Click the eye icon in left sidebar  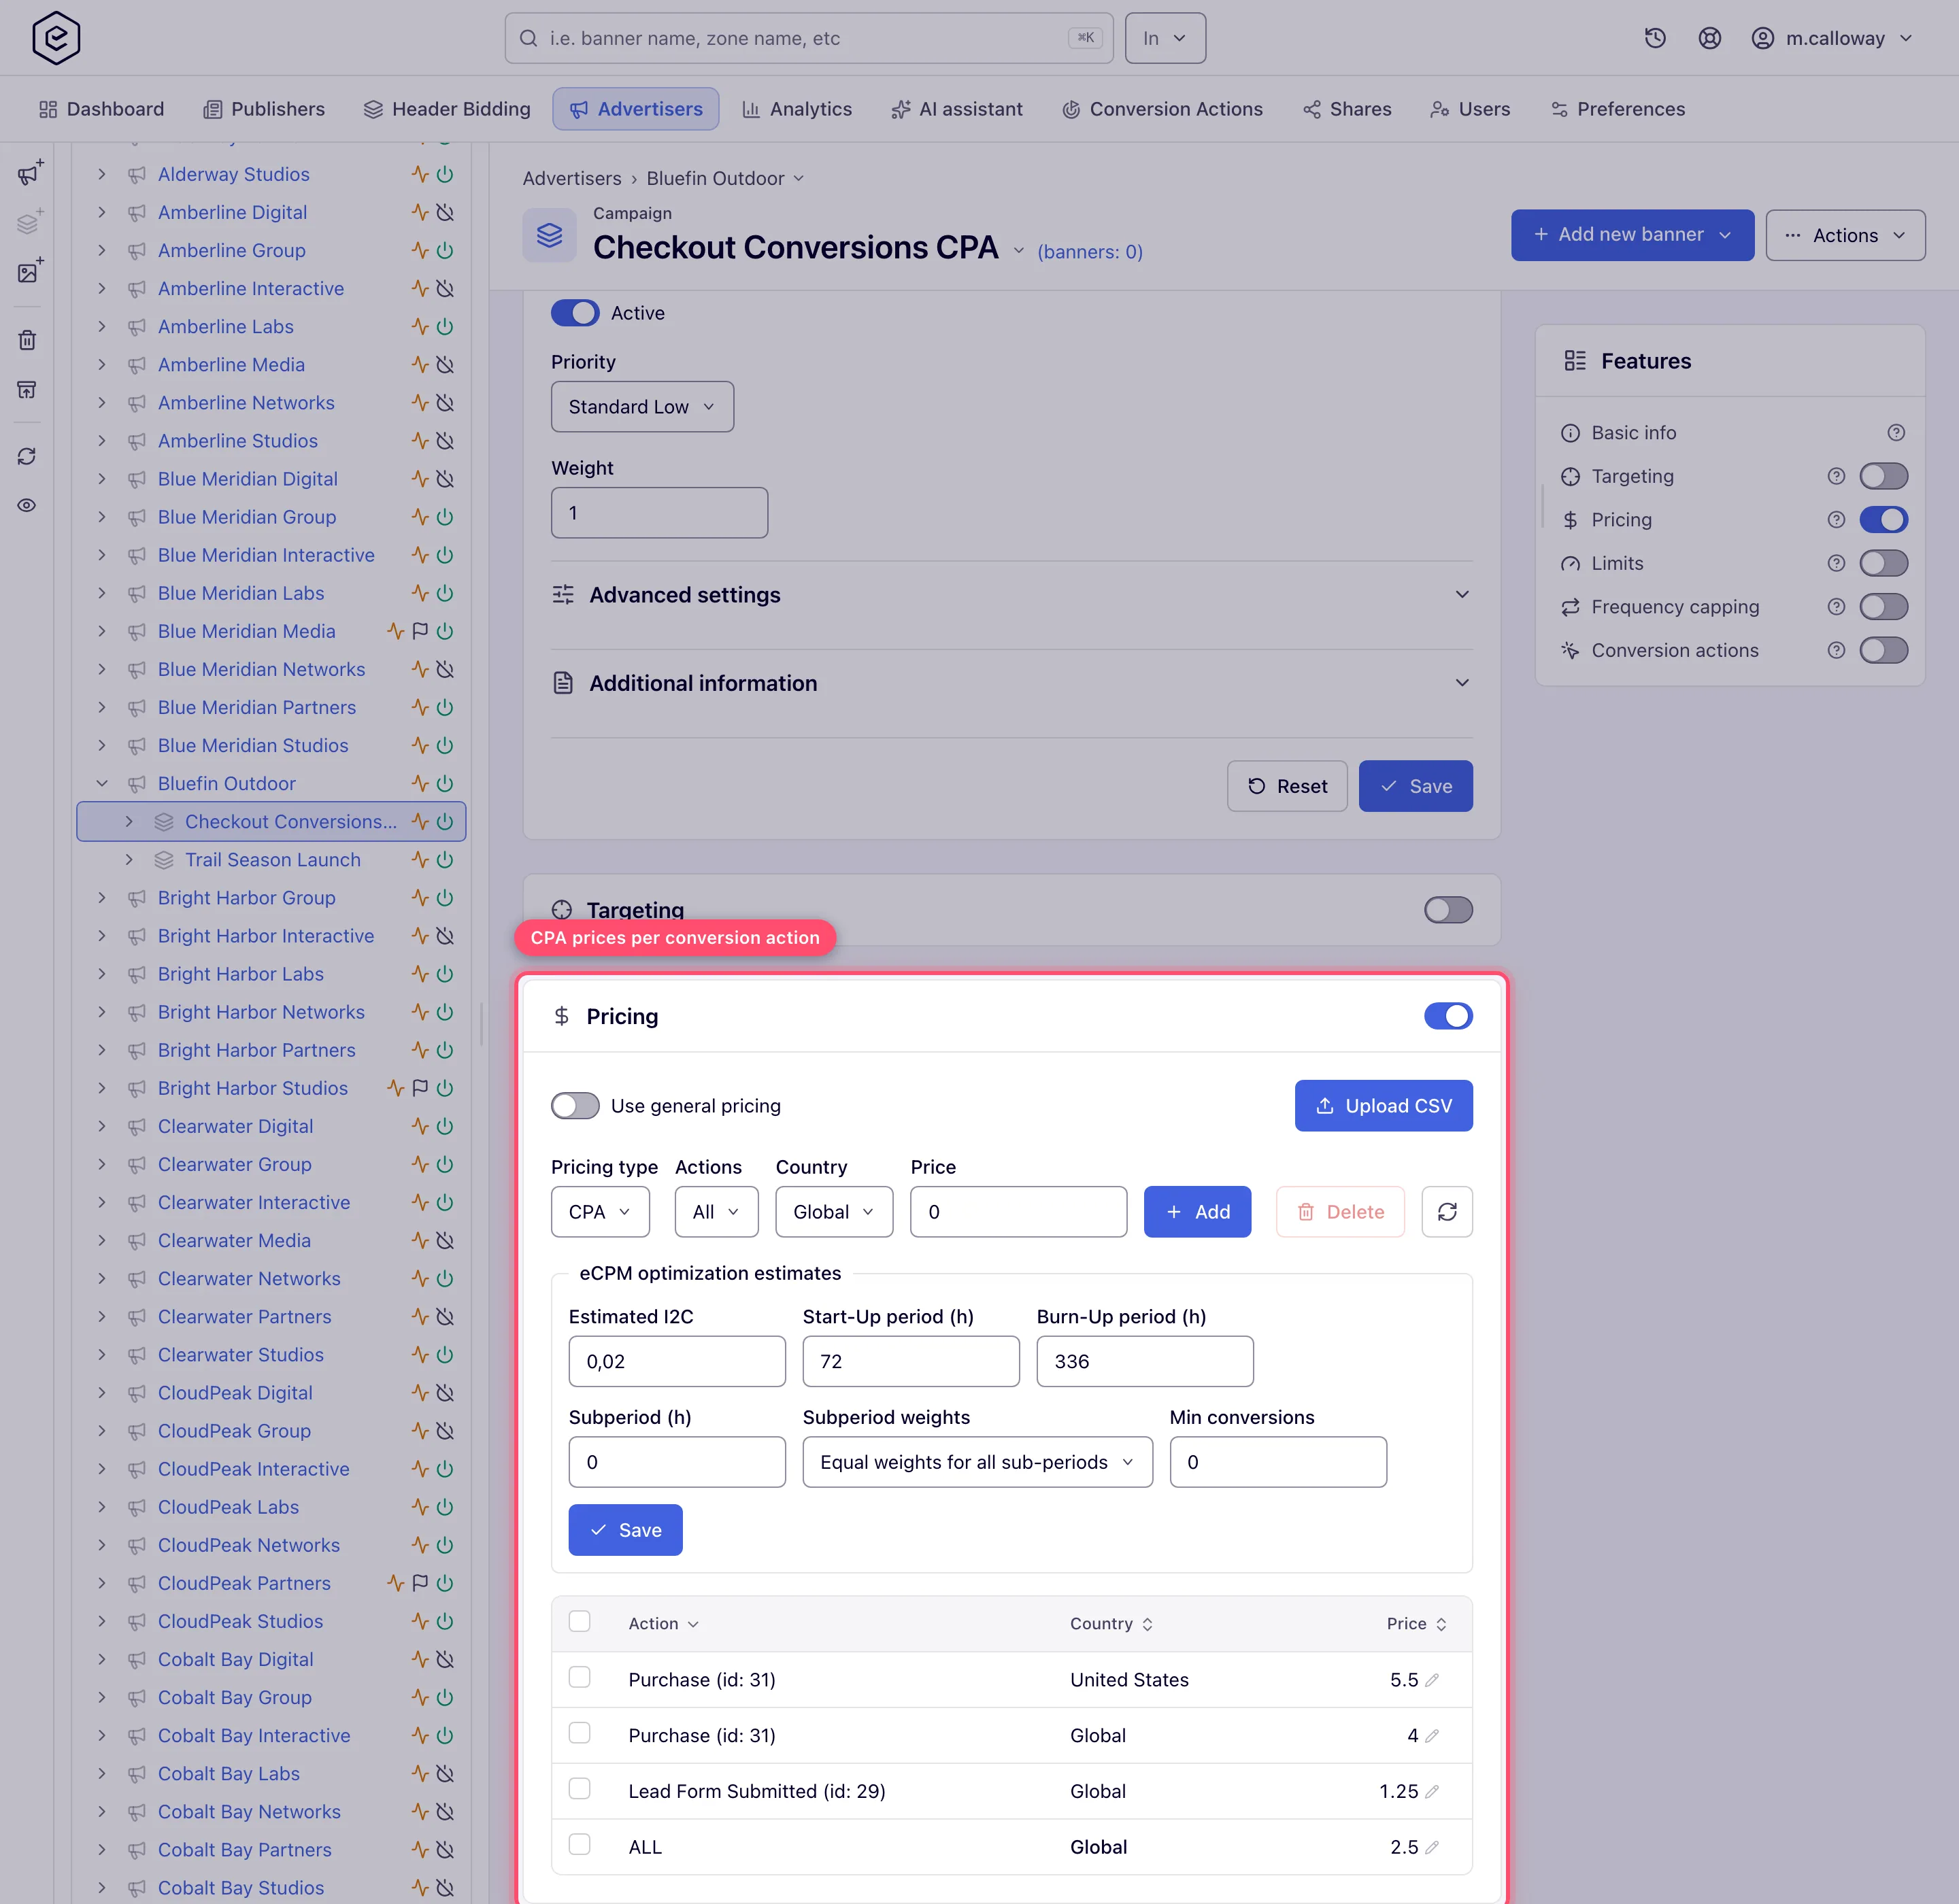pyautogui.click(x=27, y=505)
